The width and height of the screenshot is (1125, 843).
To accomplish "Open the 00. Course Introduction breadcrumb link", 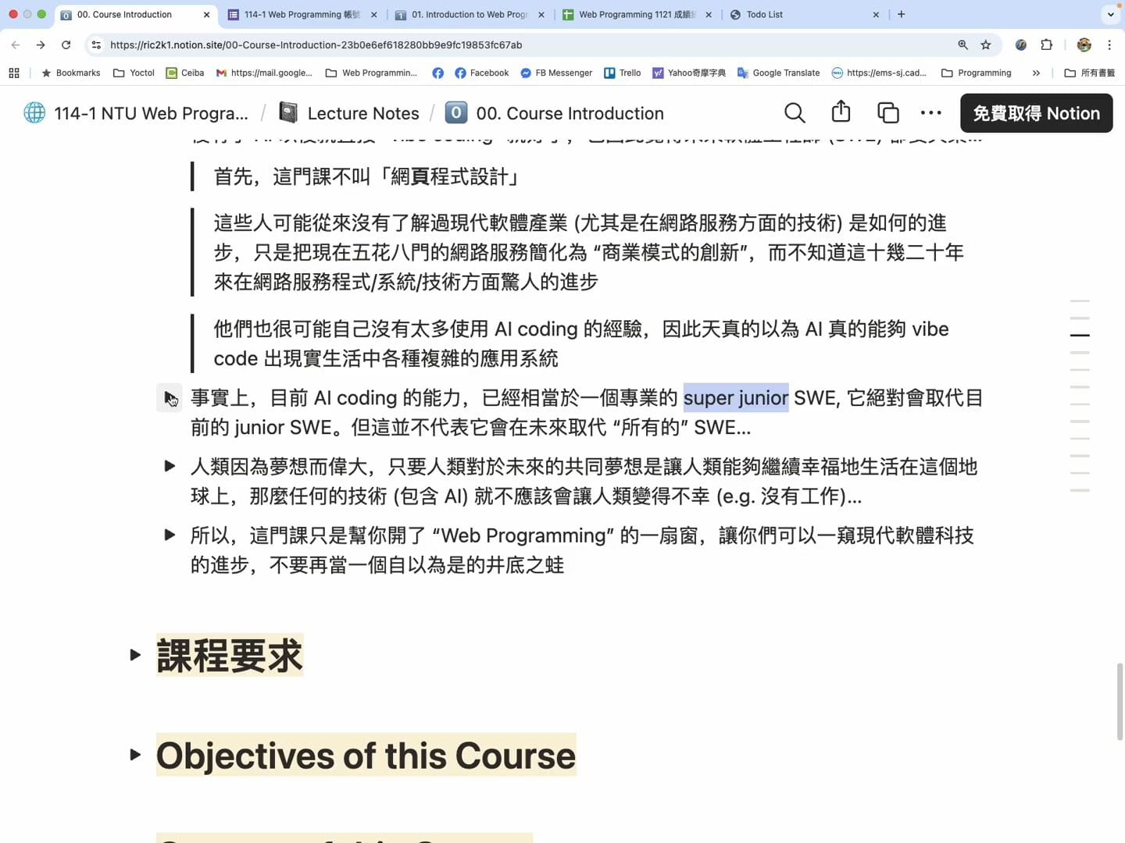I will (x=570, y=112).
